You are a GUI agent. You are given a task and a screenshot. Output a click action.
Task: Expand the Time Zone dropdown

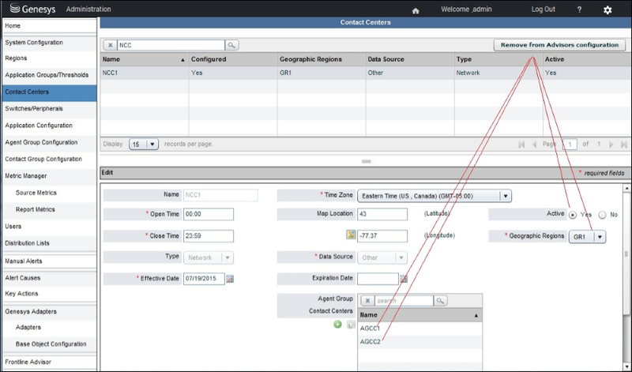(x=434, y=197)
